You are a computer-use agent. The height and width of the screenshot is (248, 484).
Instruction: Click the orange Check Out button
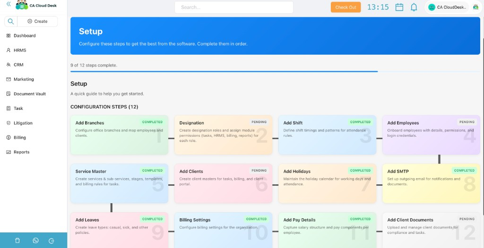346,7
